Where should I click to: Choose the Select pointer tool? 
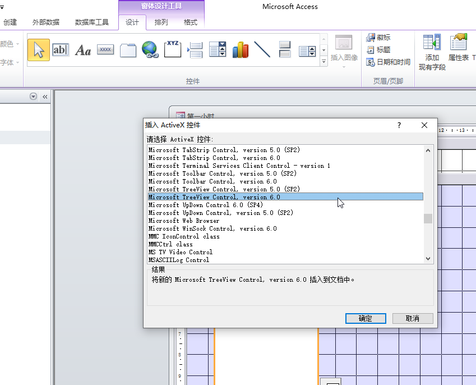click(x=39, y=50)
